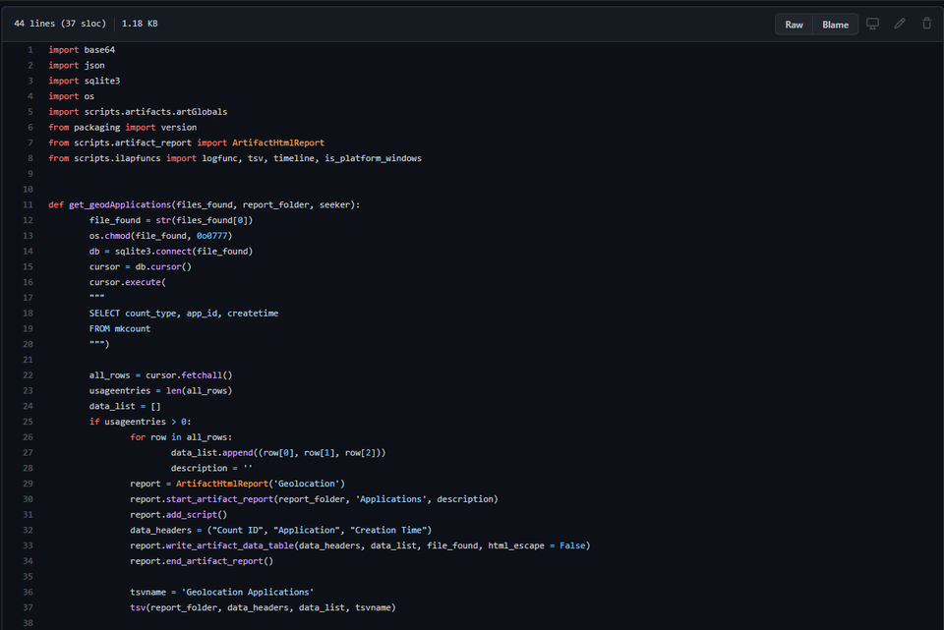Open file in GitHub Desktop icon
The height and width of the screenshot is (630, 944).
click(872, 24)
